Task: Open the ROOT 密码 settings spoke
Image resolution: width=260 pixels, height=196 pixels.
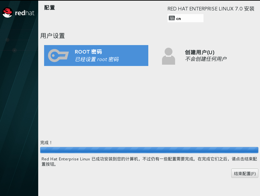Action: click(96, 56)
